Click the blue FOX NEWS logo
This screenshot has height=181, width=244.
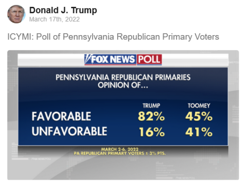pyautogui.click(x=110, y=60)
